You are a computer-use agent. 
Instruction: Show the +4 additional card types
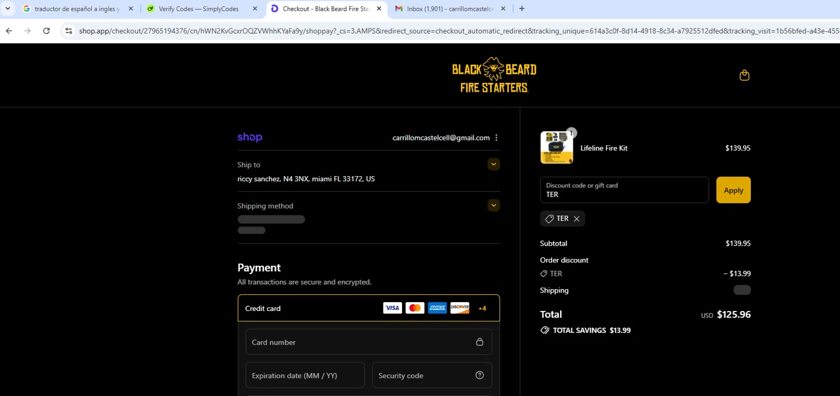tap(482, 308)
